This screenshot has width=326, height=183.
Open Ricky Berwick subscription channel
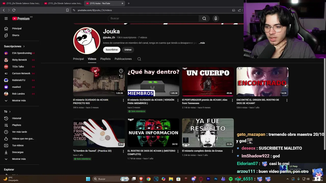(x=20, y=60)
